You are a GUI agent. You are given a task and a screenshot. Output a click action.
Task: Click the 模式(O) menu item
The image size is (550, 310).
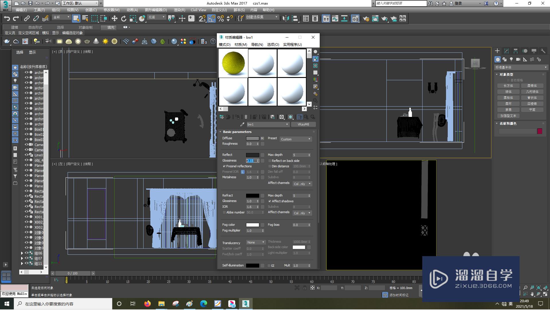225,45
